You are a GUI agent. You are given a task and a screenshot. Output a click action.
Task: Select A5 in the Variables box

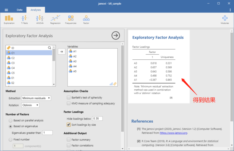(92, 71)
